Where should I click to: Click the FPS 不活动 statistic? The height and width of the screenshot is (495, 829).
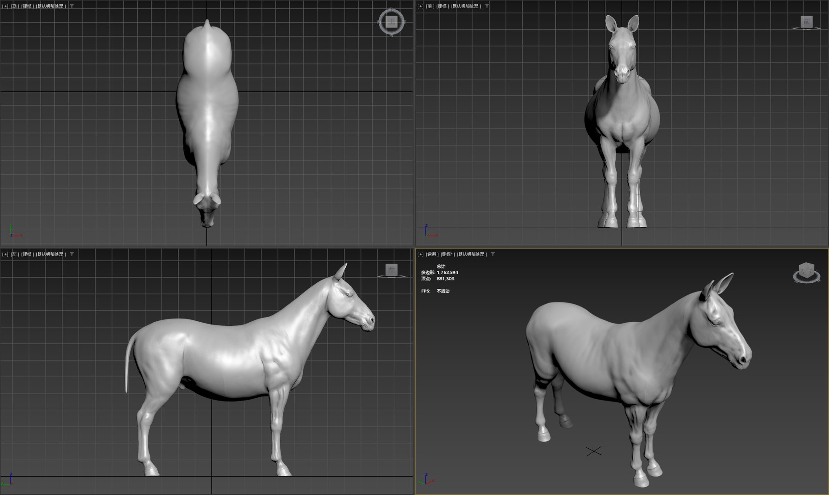click(435, 291)
